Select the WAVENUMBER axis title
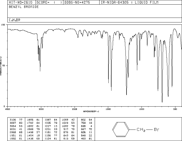Image resolution: width=182 pixels, height=141 pixels. (x=91, y=111)
